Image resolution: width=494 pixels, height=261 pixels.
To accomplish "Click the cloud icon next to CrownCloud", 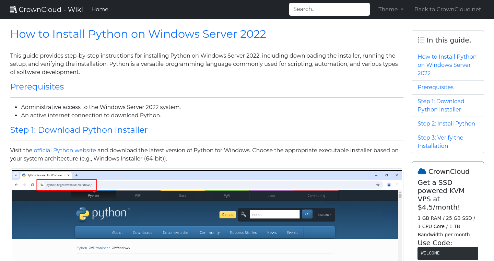I will point(422,171).
